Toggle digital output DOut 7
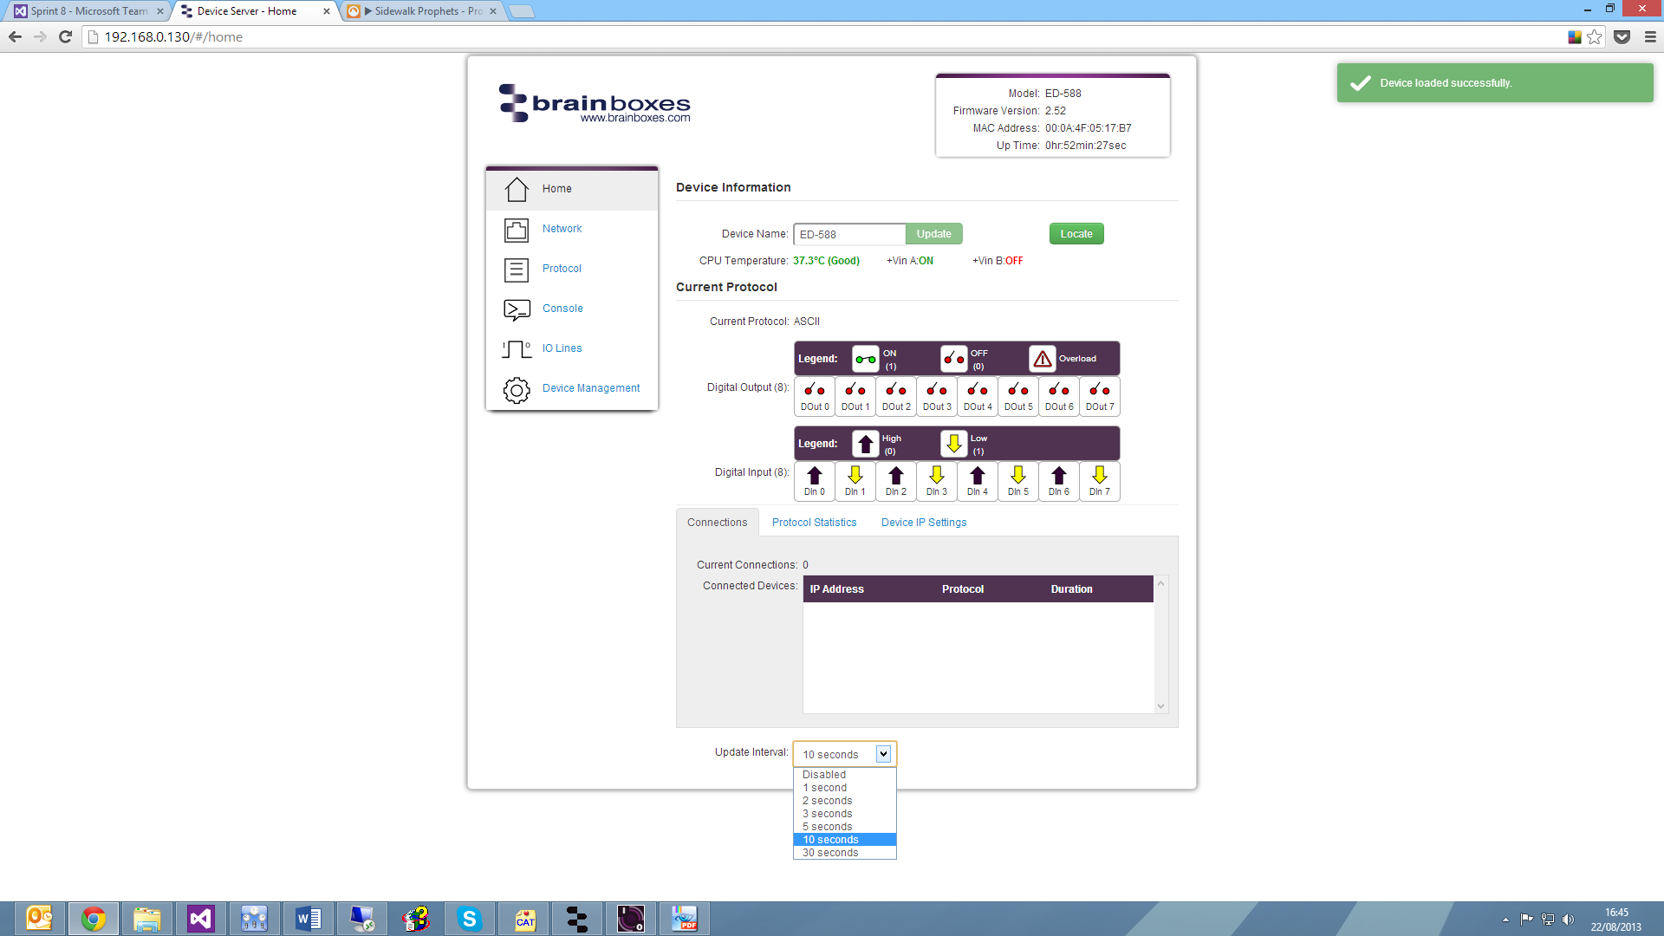Image resolution: width=1664 pixels, height=936 pixels. tap(1100, 396)
